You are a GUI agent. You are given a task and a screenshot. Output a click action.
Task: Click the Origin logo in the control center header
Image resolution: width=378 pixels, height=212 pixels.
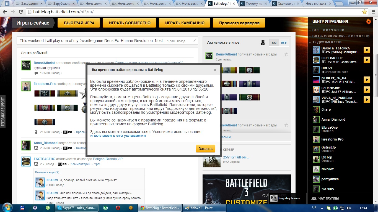click(x=368, y=22)
